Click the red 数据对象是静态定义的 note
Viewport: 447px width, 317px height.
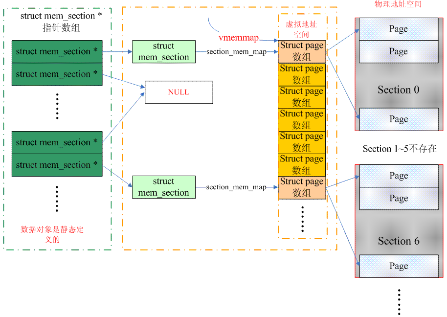[52, 234]
